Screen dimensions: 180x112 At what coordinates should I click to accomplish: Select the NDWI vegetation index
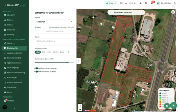tap(55, 52)
